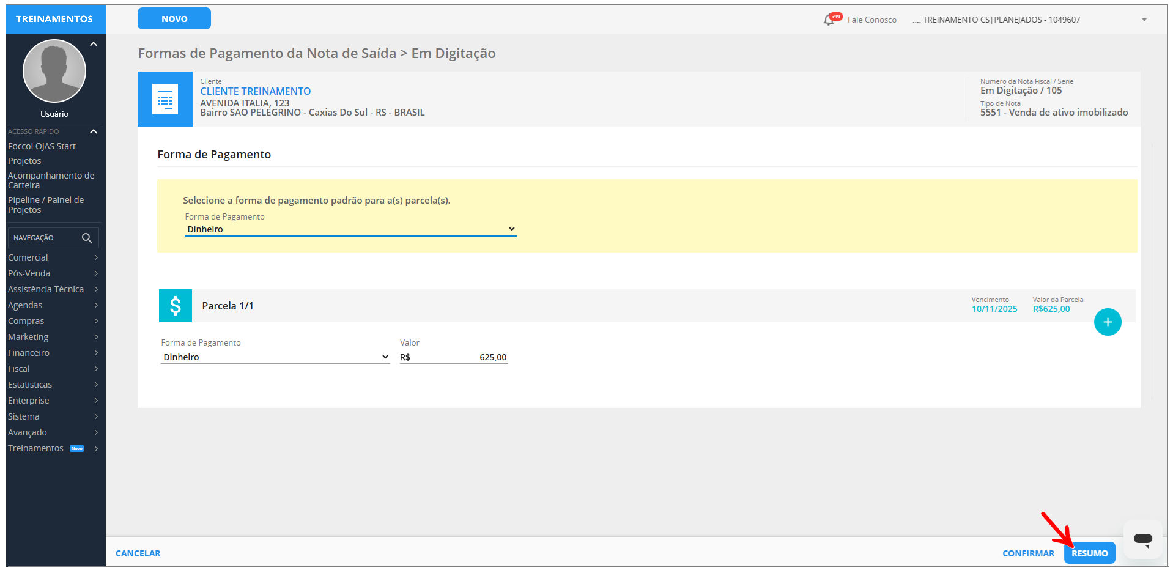Open the Fiscal navigation menu
This screenshot has height=573, width=1173.
pyautogui.click(x=53, y=369)
